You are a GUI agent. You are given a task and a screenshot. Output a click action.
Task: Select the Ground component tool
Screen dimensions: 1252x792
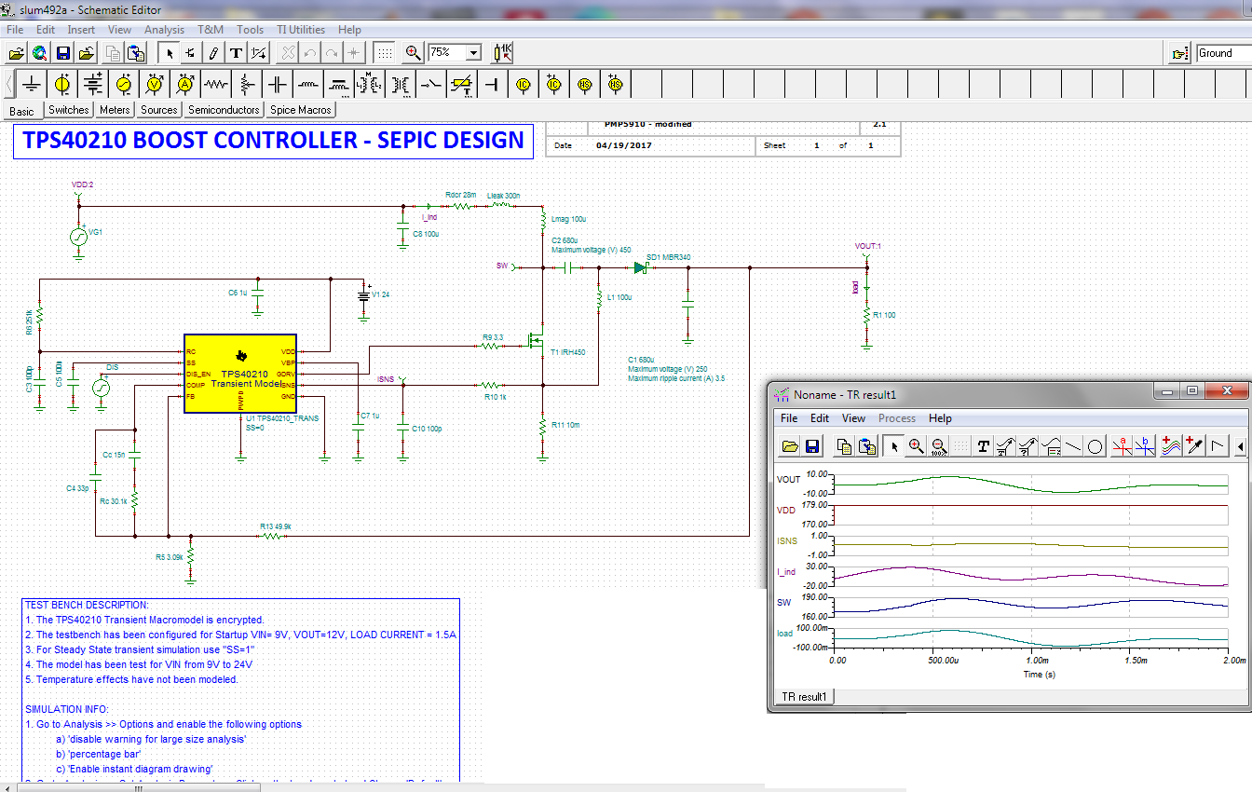tap(31, 83)
